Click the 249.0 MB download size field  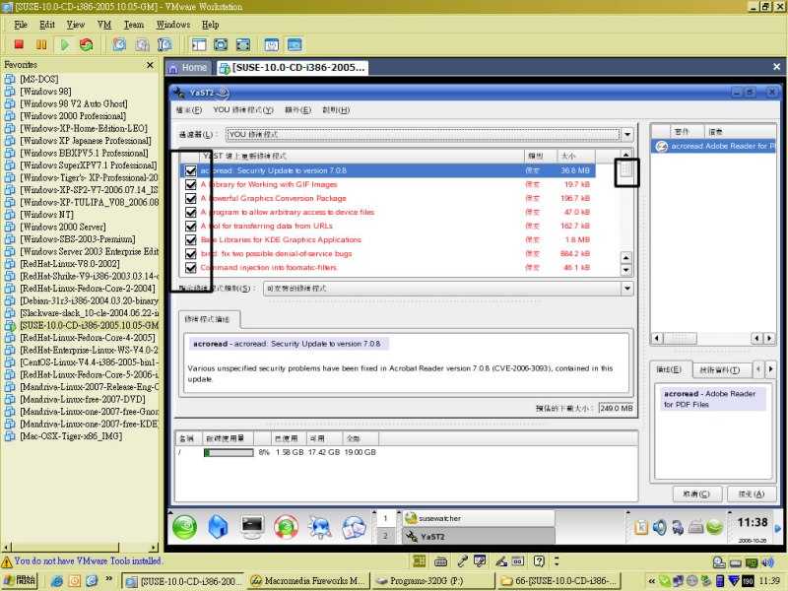(x=617, y=408)
